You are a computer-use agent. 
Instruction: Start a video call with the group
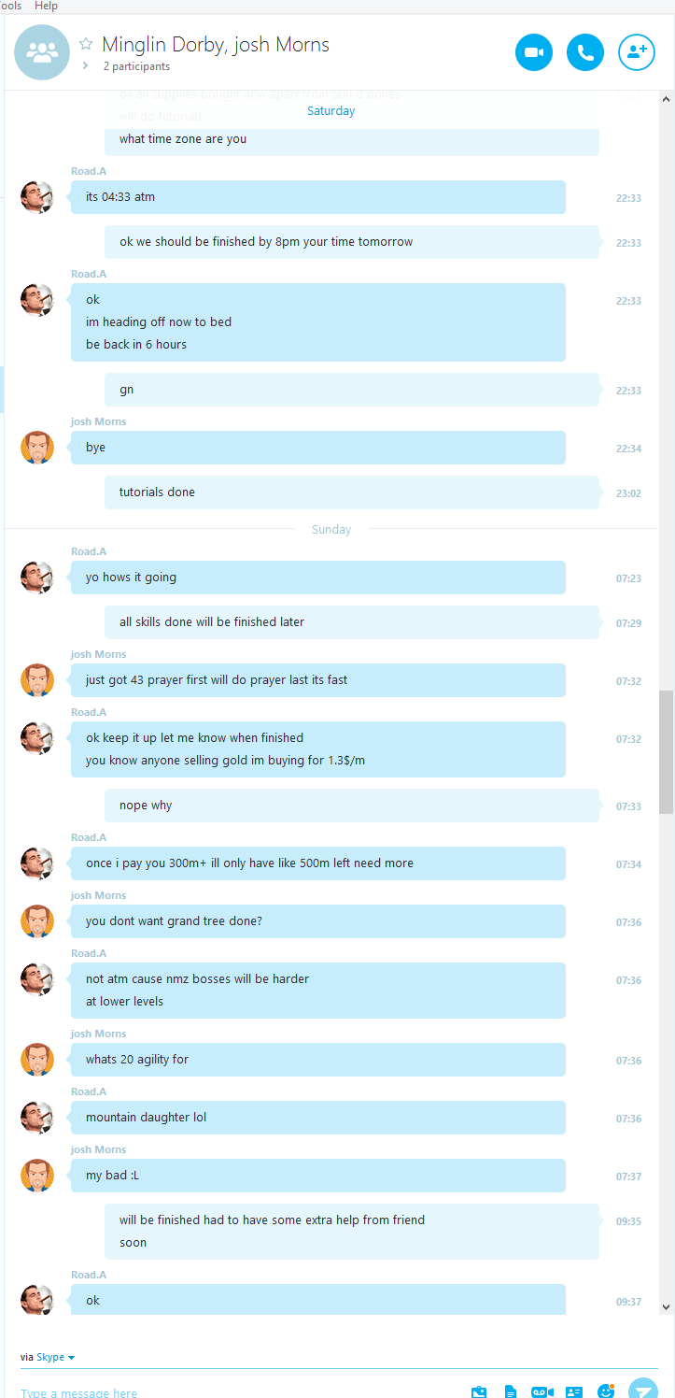pyautogui.click(x=534, y=52)
